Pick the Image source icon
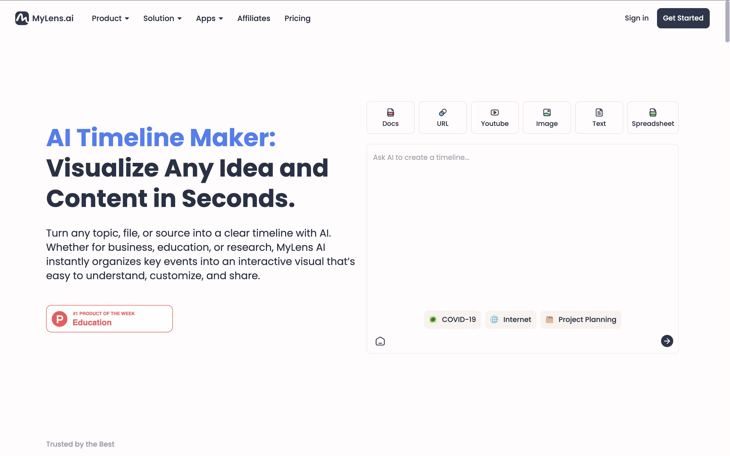This screenshot has height=456, width=730. pos(546,112)
